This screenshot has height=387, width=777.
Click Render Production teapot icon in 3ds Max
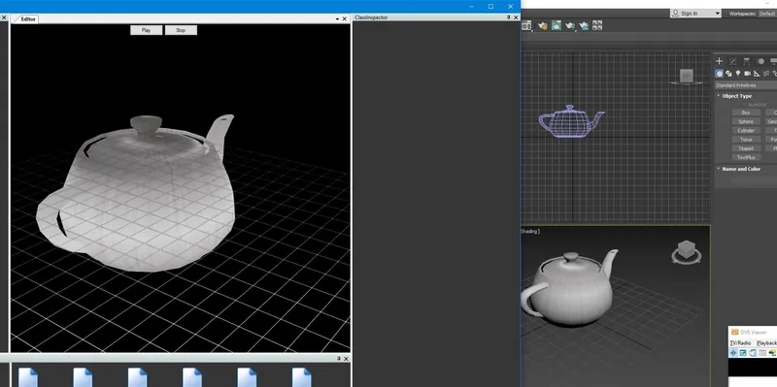[570, 26]
